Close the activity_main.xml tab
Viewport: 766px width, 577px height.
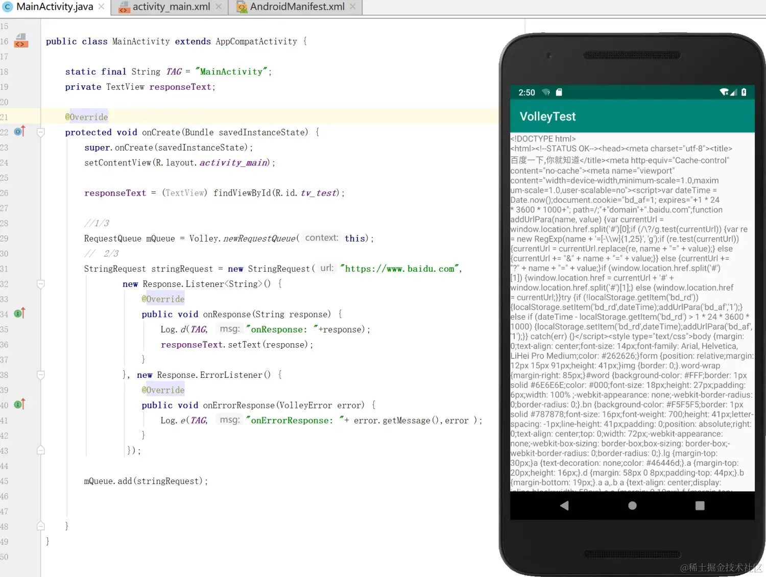pos(219,7)
